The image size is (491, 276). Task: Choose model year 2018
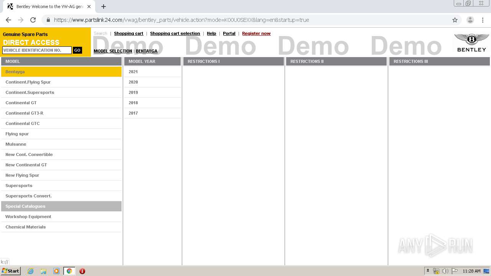[x=152, y=103]
